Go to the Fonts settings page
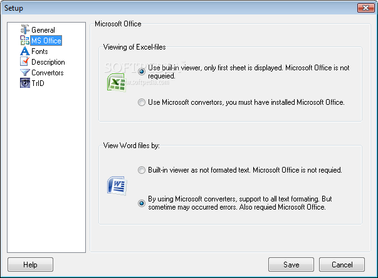Image resolution: width=378 pixels, height=278 pixels. point(39,51)
